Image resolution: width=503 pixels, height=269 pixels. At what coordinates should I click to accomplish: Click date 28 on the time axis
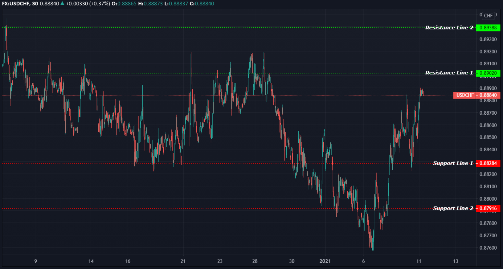pyautogui.click(x=255, y=261)
